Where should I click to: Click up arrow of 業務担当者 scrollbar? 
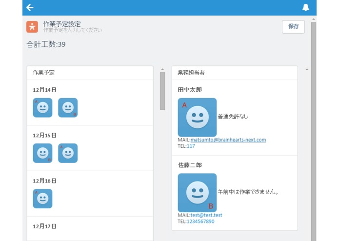pos(307,69)
